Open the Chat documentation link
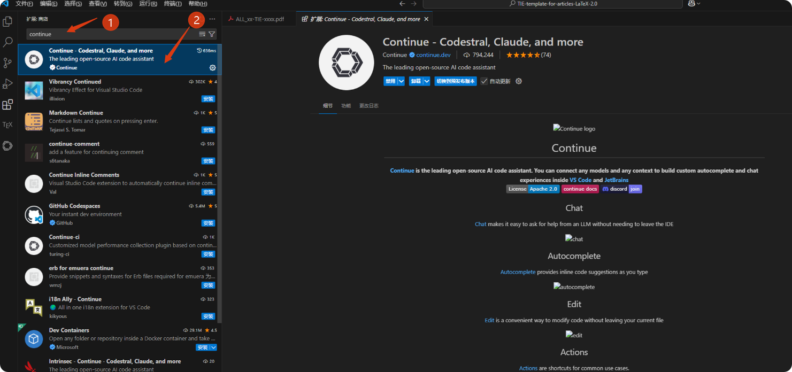This screenshot has width=792, height=372. click(x=480, y=224)
